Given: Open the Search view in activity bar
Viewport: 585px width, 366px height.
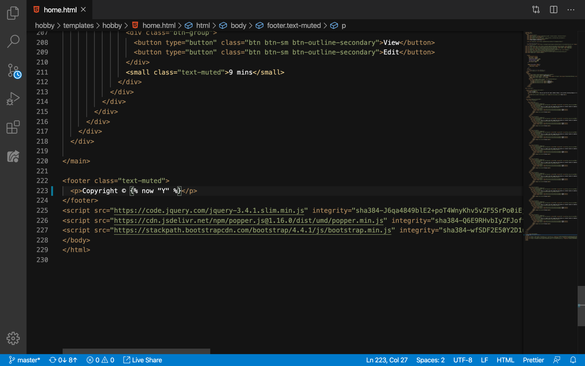Looking at the screenshot, I should 13,41.
